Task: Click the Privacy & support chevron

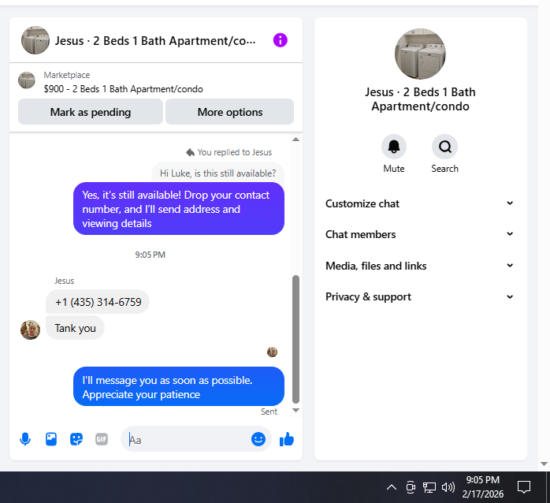Action: coord(510,296)
